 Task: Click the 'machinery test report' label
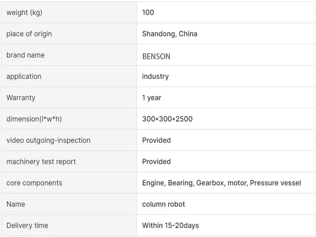(41, 162)
